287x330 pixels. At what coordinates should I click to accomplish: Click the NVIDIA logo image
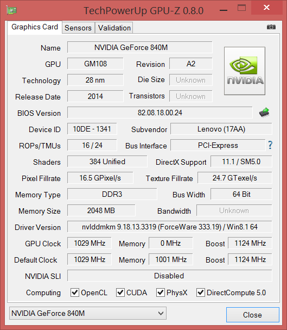245,71
